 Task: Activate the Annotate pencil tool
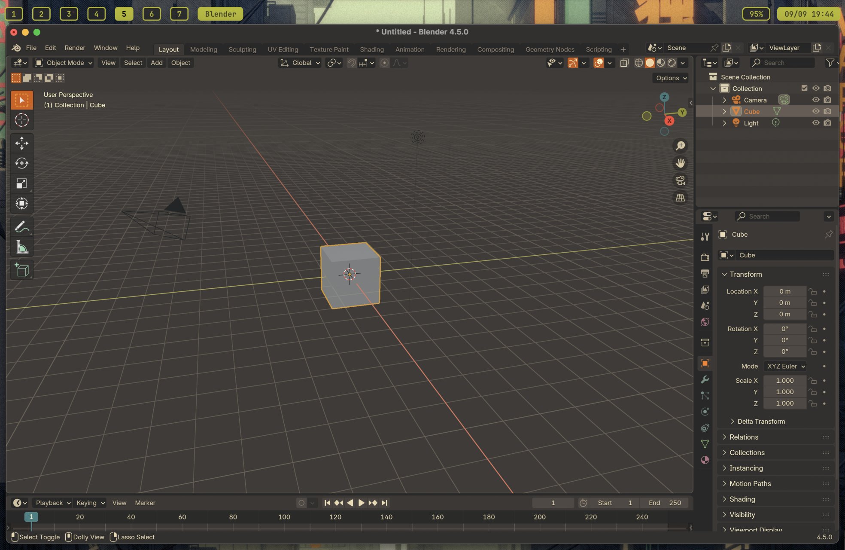[x=21, y=226]
